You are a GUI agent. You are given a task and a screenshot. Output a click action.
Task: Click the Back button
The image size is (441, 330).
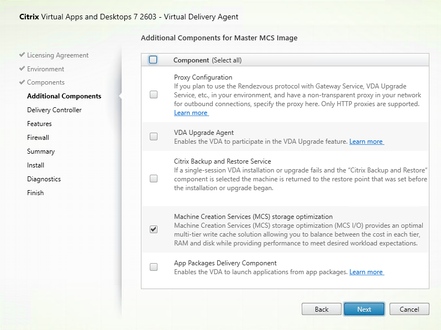322,309
